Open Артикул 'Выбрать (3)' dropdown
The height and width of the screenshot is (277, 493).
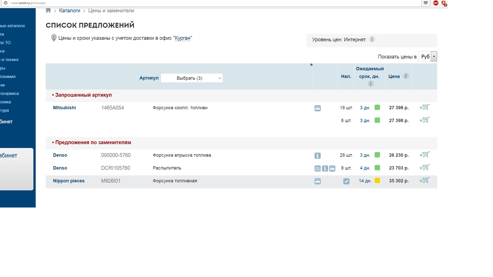(x=192, y=78)
